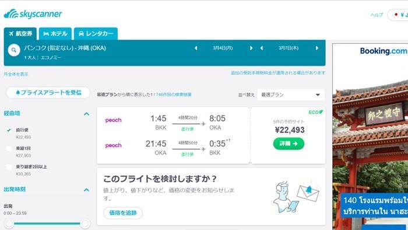Switch to the ホテル tab

[55, 34]
